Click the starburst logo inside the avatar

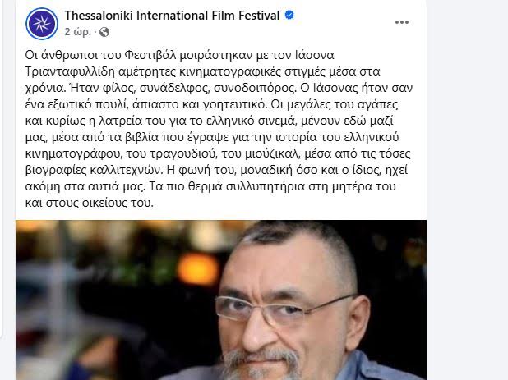point(42,24)
